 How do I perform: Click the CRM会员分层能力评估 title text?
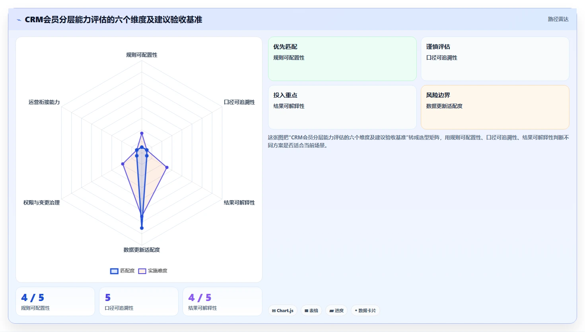[x=113, y=19]
